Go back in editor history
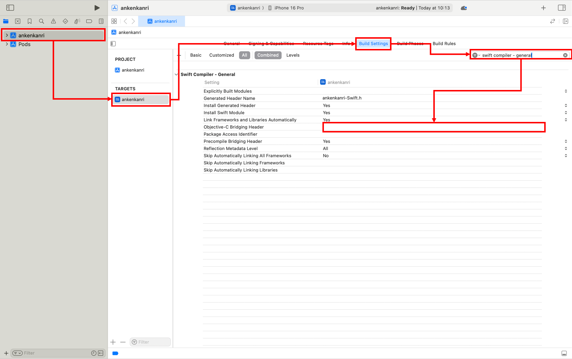Screen dimensions: 572x359 (126, 21)
